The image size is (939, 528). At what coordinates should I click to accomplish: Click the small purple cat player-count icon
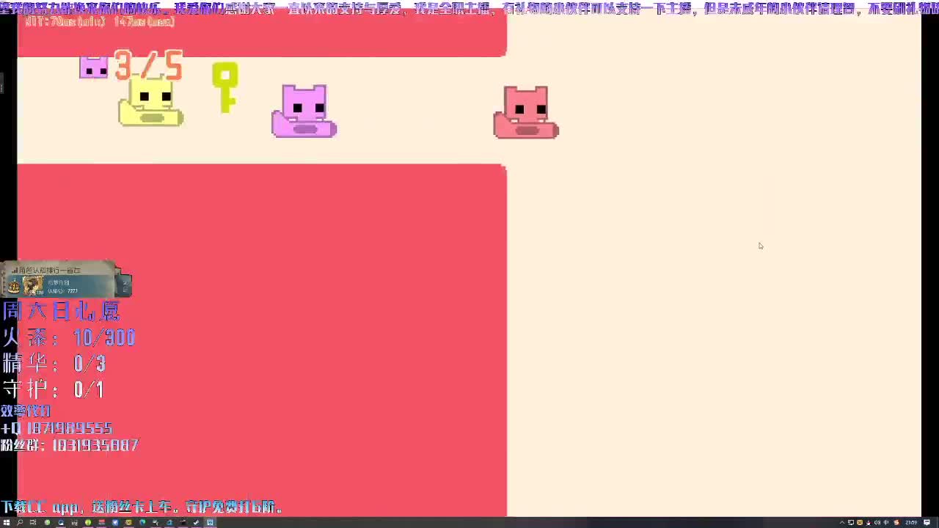click(x=94, y=67)
